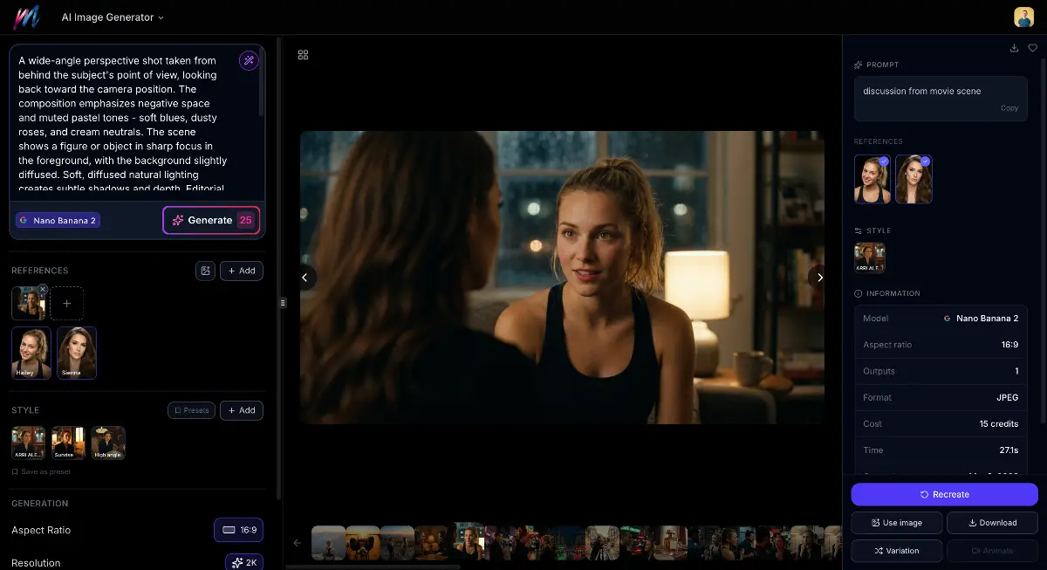
Task: Open style Presets
Action: (191, 410)
